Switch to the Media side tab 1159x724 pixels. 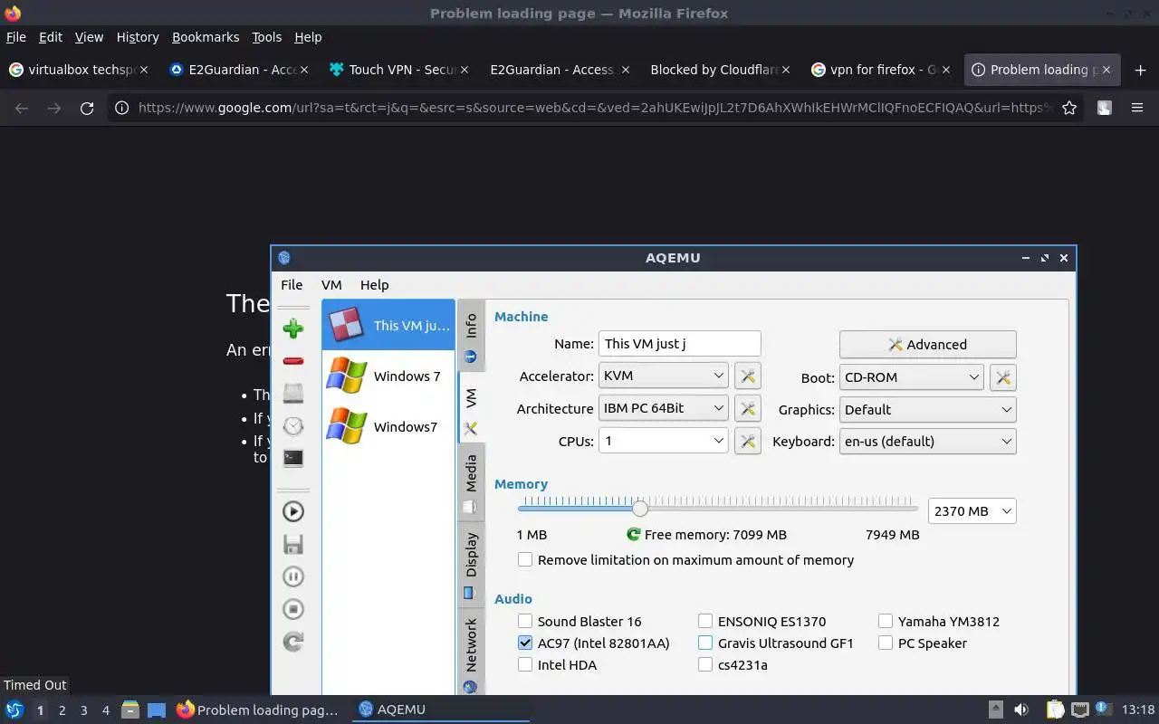tap(471, 482)
